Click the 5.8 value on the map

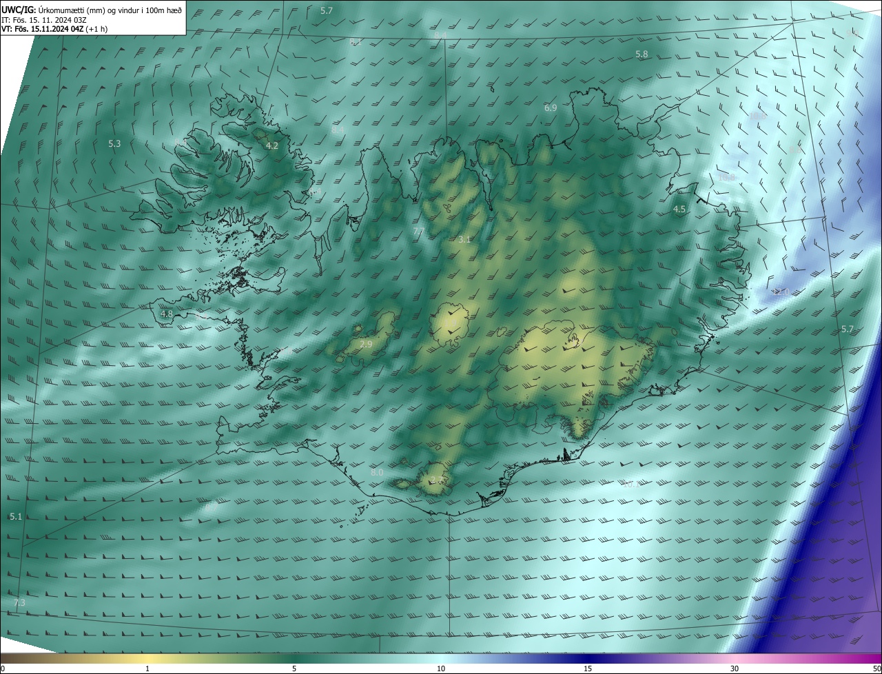[642, 54]
